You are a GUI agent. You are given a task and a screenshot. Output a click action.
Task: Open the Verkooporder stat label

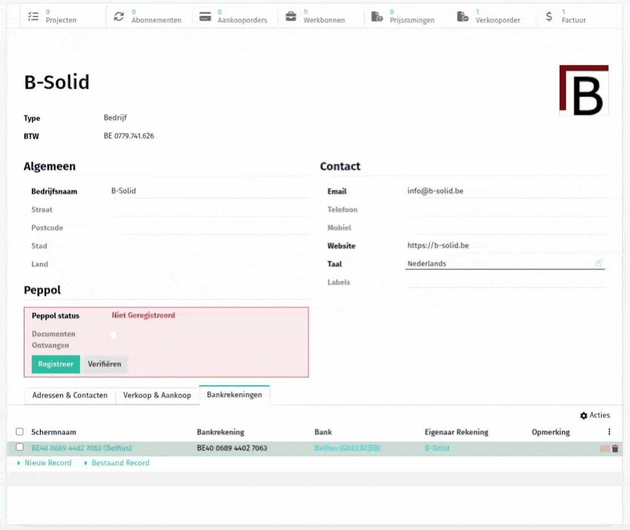[498, 20]
